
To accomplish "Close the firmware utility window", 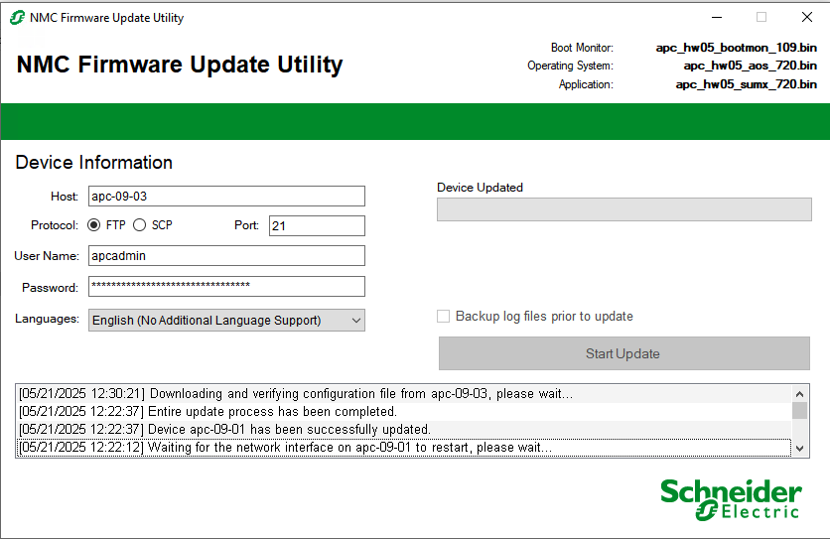I will point(807,18).
